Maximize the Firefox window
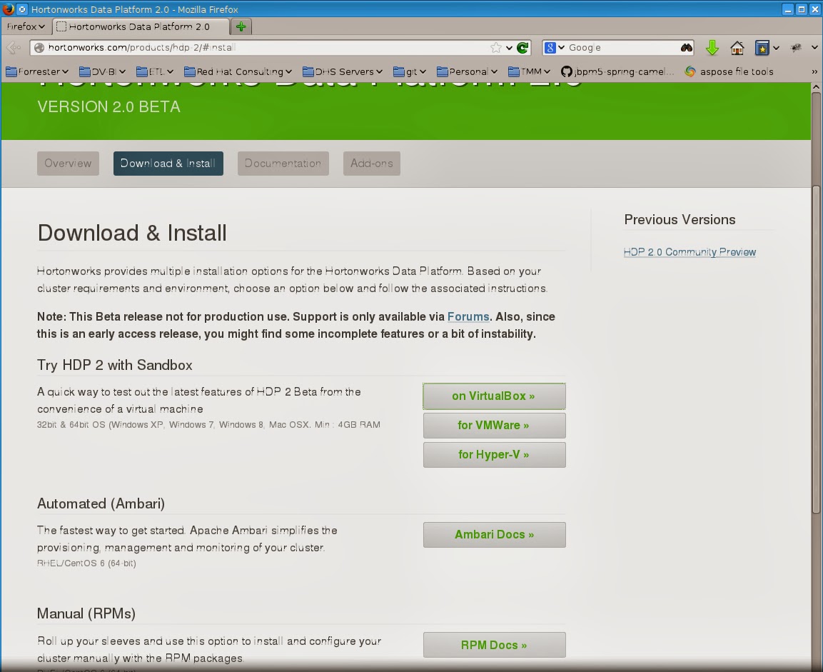This screenshot has width=823, height=672. coord(802,9)
